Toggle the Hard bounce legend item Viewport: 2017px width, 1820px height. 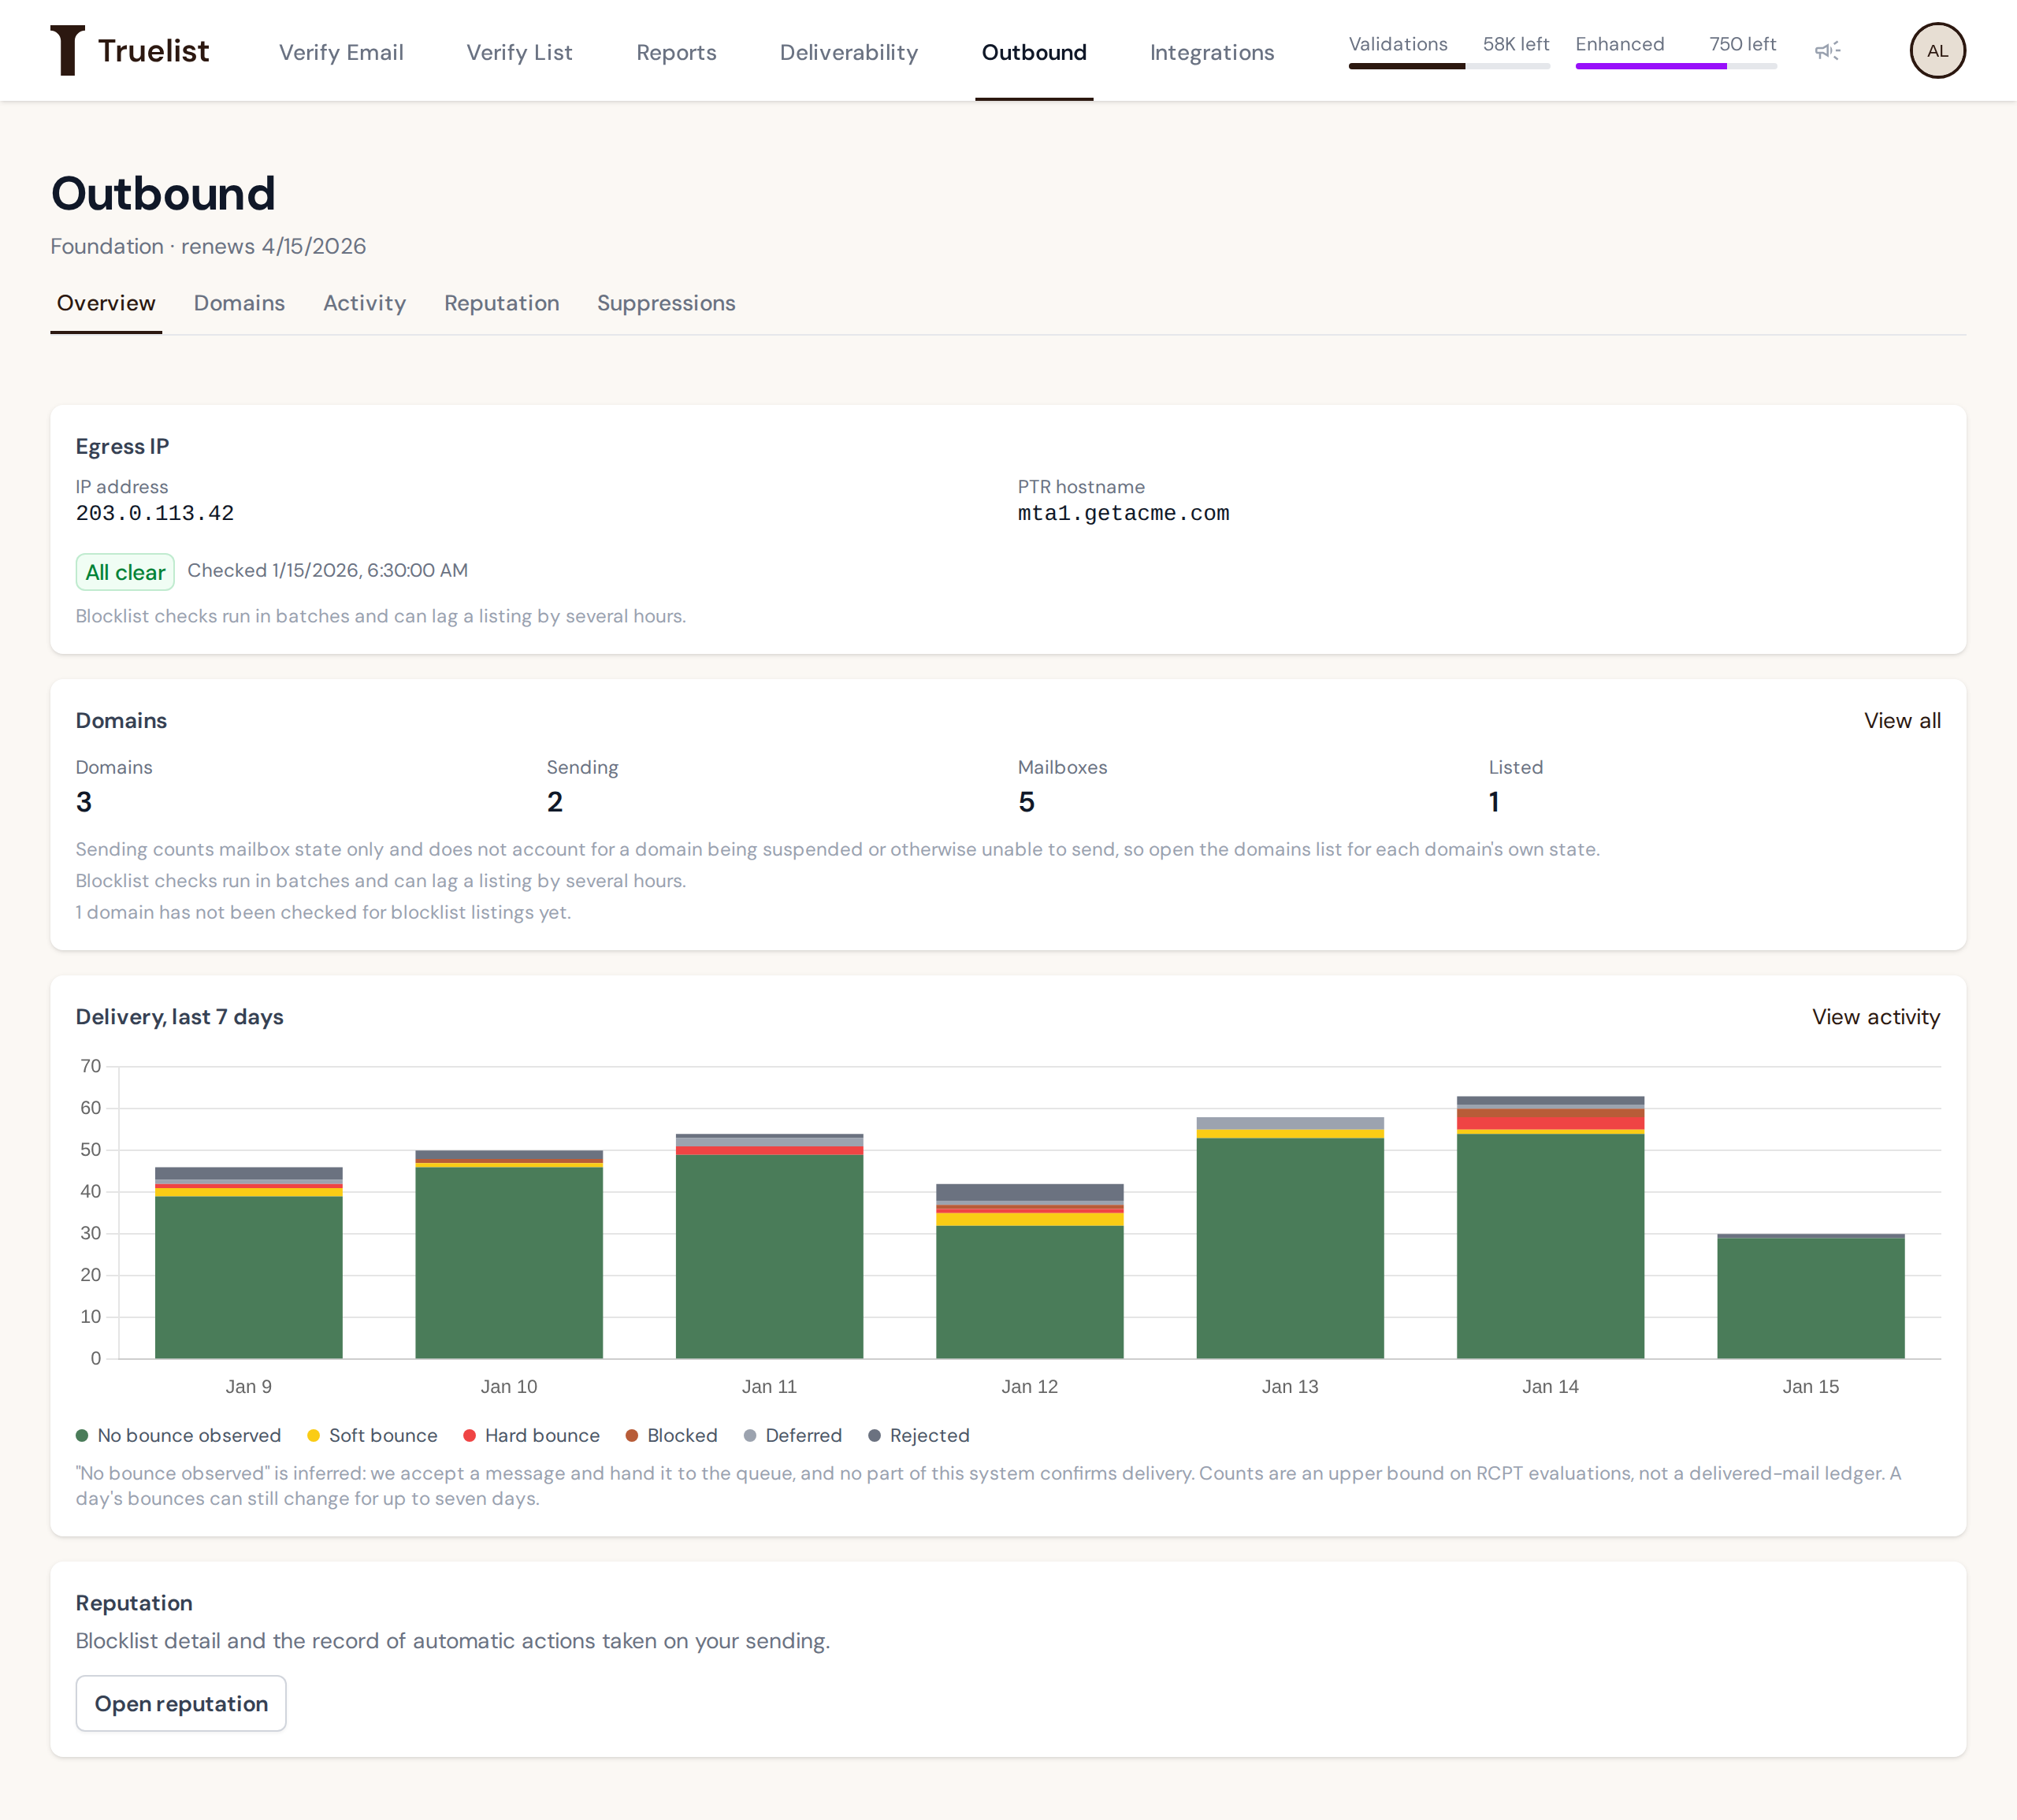point(531,1435)
